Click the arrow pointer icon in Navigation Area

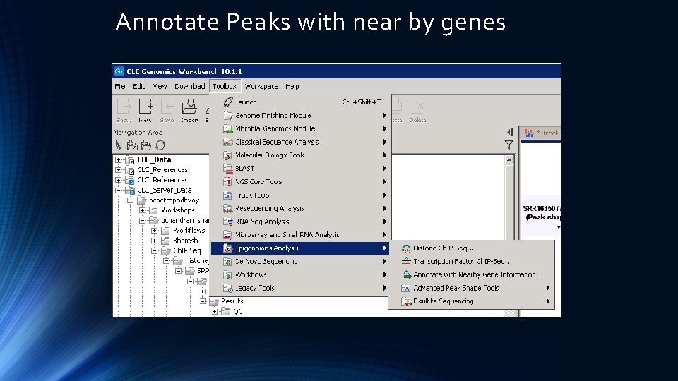[119, 145]
